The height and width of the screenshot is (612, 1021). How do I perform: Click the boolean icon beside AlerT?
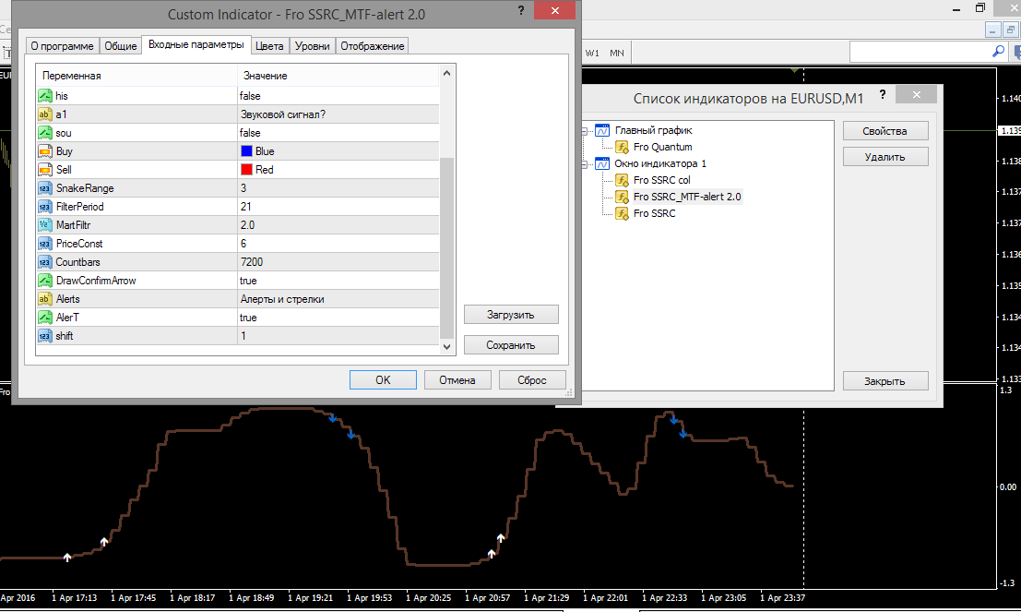pos(45,318)
